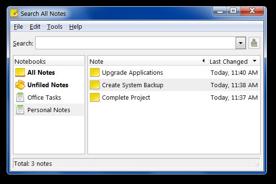Click the Today, 11:38 AM timestamp

pyautogui.click(x=234, y=85)
